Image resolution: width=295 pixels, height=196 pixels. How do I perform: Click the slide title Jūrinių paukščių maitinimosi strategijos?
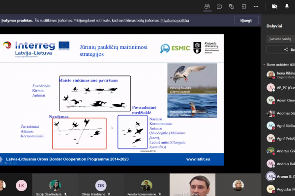point(114,50)
